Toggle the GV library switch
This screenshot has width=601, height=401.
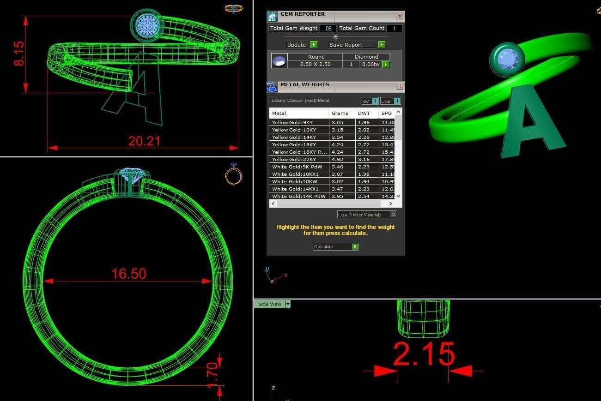tap(375, 101)
